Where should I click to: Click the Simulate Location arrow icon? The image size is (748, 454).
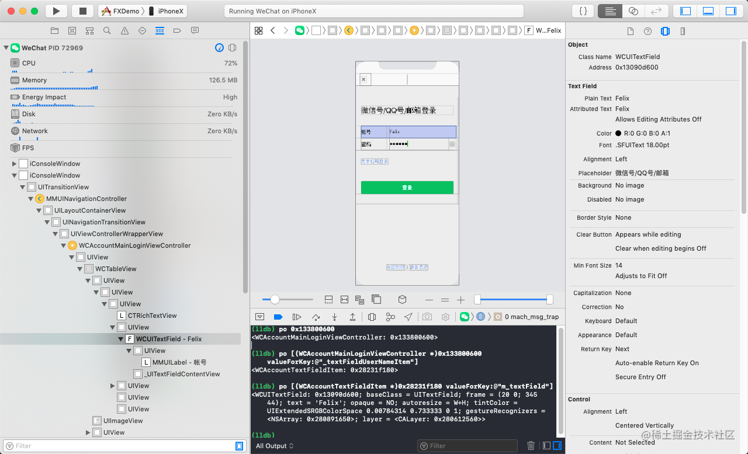click(x=408, y=317)
